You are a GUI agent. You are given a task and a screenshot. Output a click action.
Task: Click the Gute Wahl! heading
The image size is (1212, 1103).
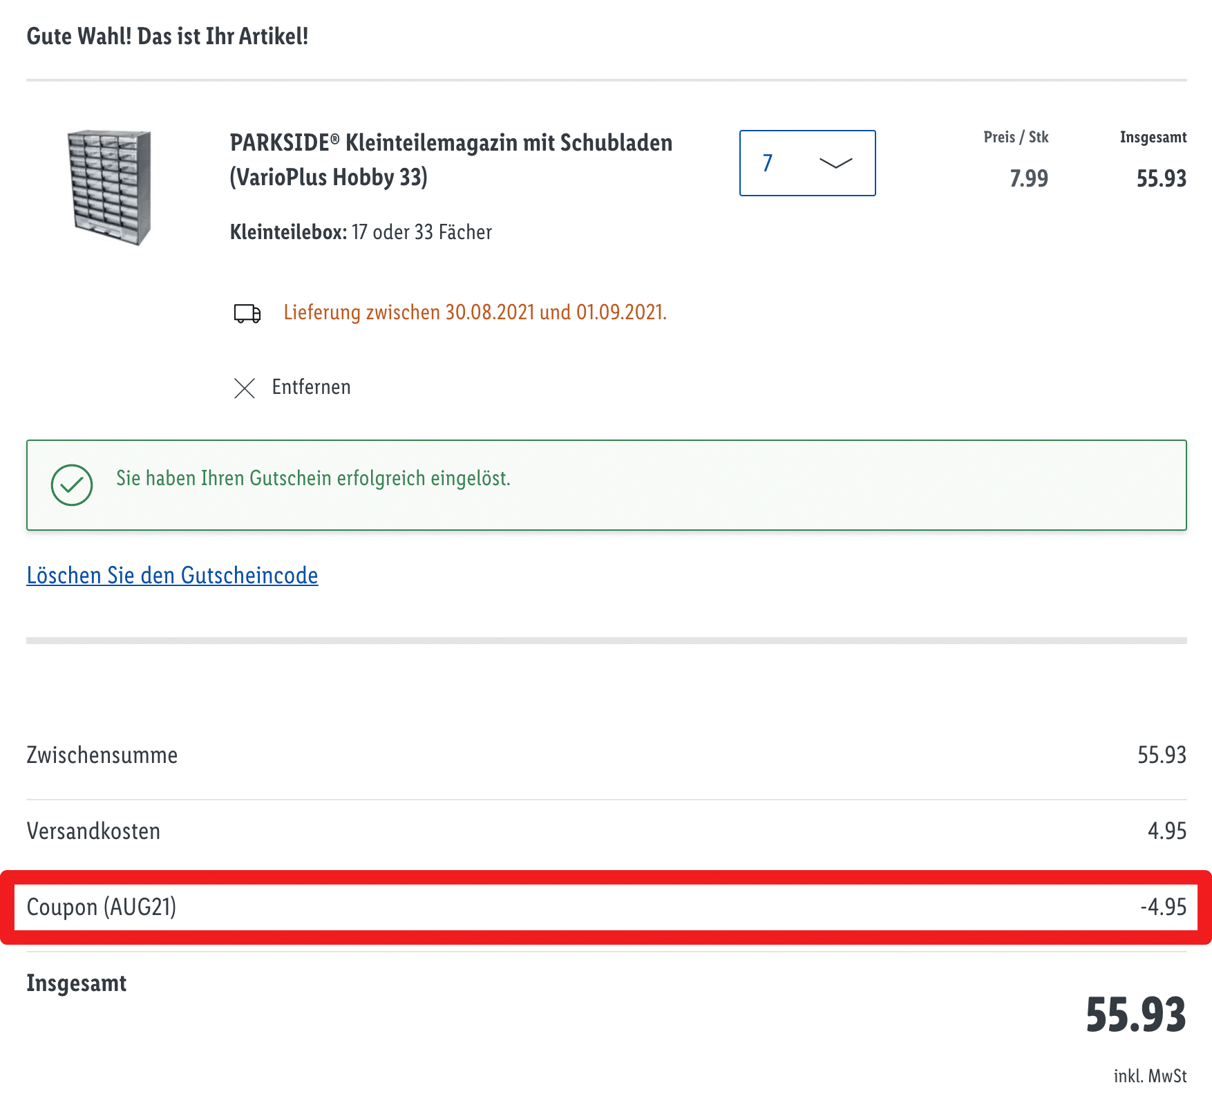(167, 36)
